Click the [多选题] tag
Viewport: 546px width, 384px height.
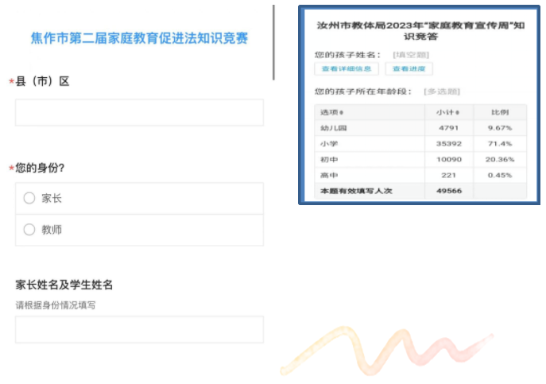(x=442, y=91)
